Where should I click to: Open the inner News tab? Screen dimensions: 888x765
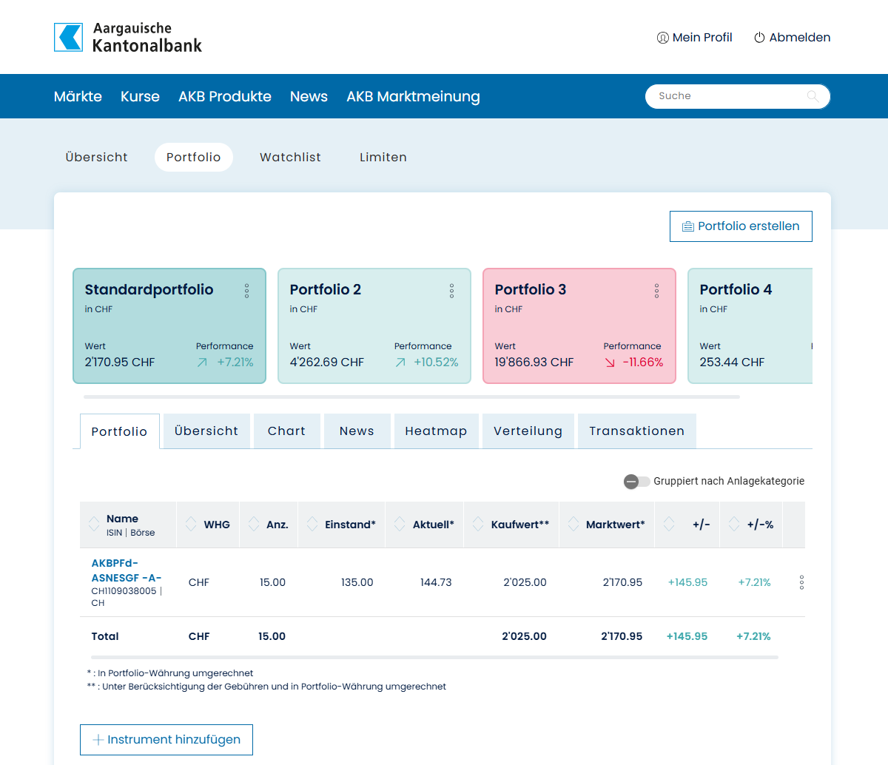pyautogui.click(x=357, y=431)
